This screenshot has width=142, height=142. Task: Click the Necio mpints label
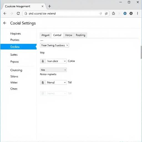[x=48, y=74]
